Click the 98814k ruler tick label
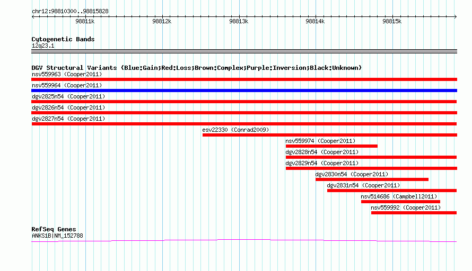The image size is (472, 271). coord(315,21)
